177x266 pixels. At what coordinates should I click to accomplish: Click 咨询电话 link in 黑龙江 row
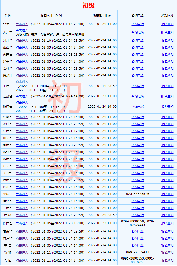pos(138,76)
